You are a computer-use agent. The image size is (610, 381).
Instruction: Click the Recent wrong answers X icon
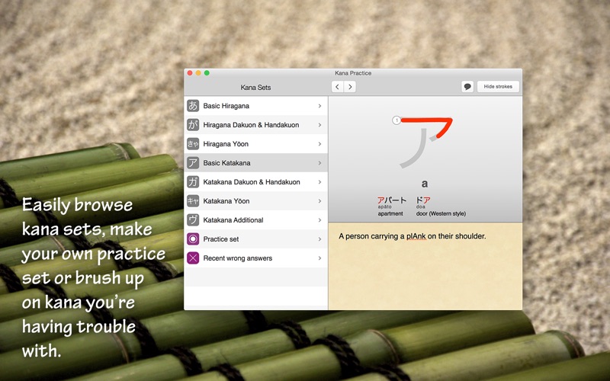pos(193,258)
